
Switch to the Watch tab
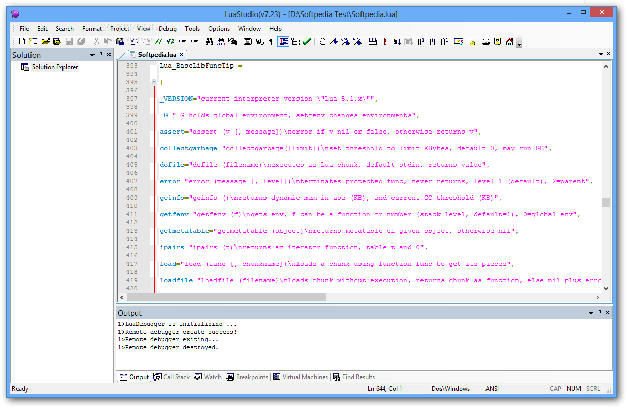pyautogui.click(x=208, y=377)
